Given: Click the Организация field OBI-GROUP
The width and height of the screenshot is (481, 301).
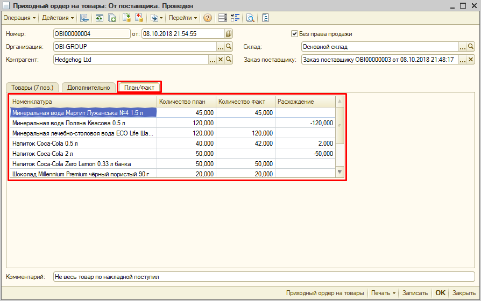Looking at the screenshot, I should [x=135, y=47].
